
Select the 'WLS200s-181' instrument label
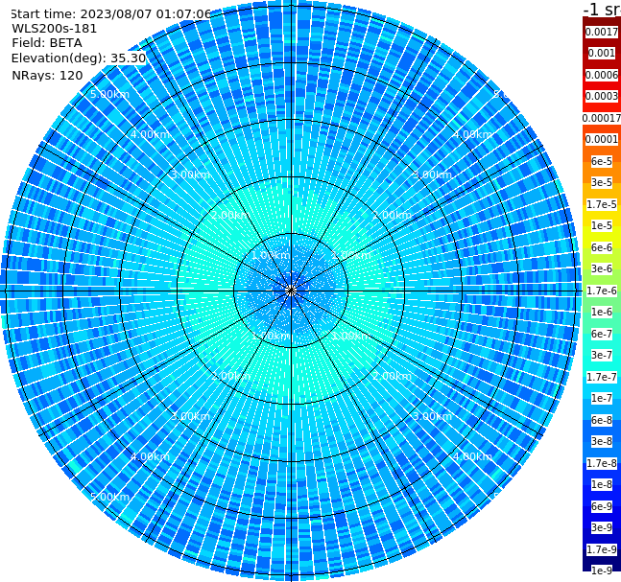click(55, 29)
